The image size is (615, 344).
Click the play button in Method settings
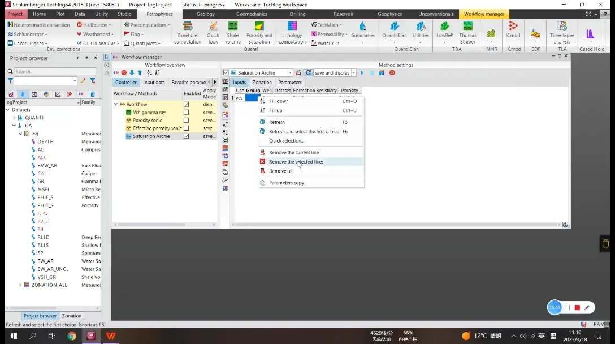click(x=362, y=72)
